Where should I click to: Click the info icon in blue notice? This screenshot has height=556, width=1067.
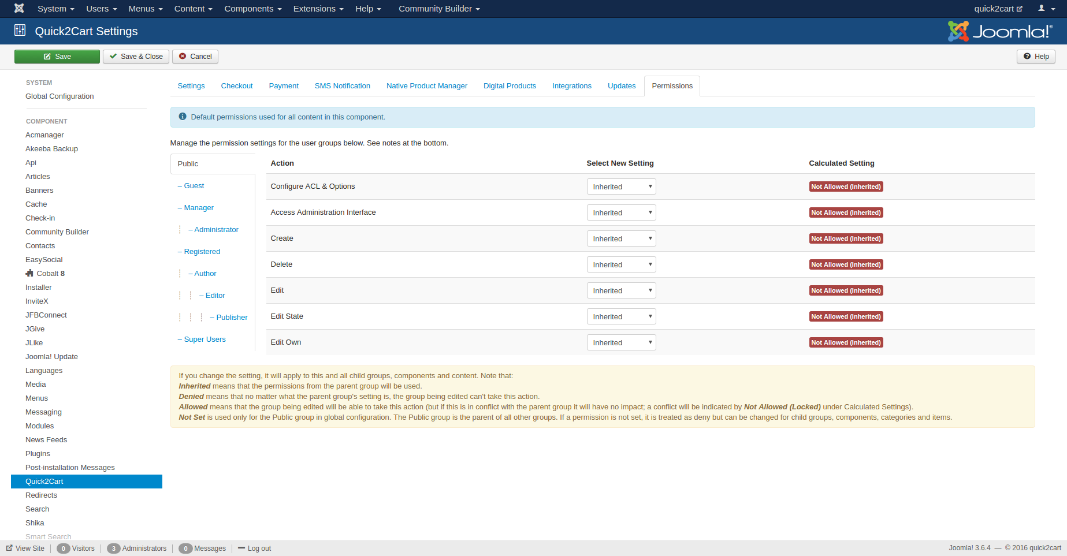pos(183,117)
